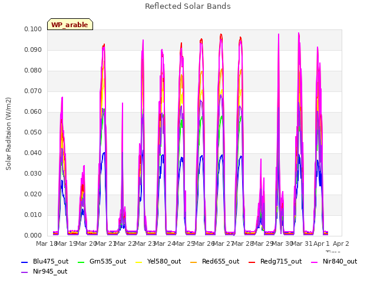Click the 0.080 y-axis tick label
The width and height of the screenshot is (377, 283).
pyautogui.click(x=33, y=71)
